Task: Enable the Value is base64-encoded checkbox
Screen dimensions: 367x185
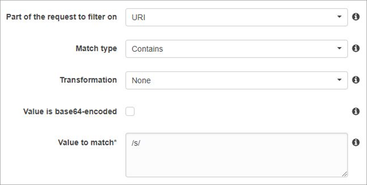Action: pyautogui.click(x=130, y=111)
